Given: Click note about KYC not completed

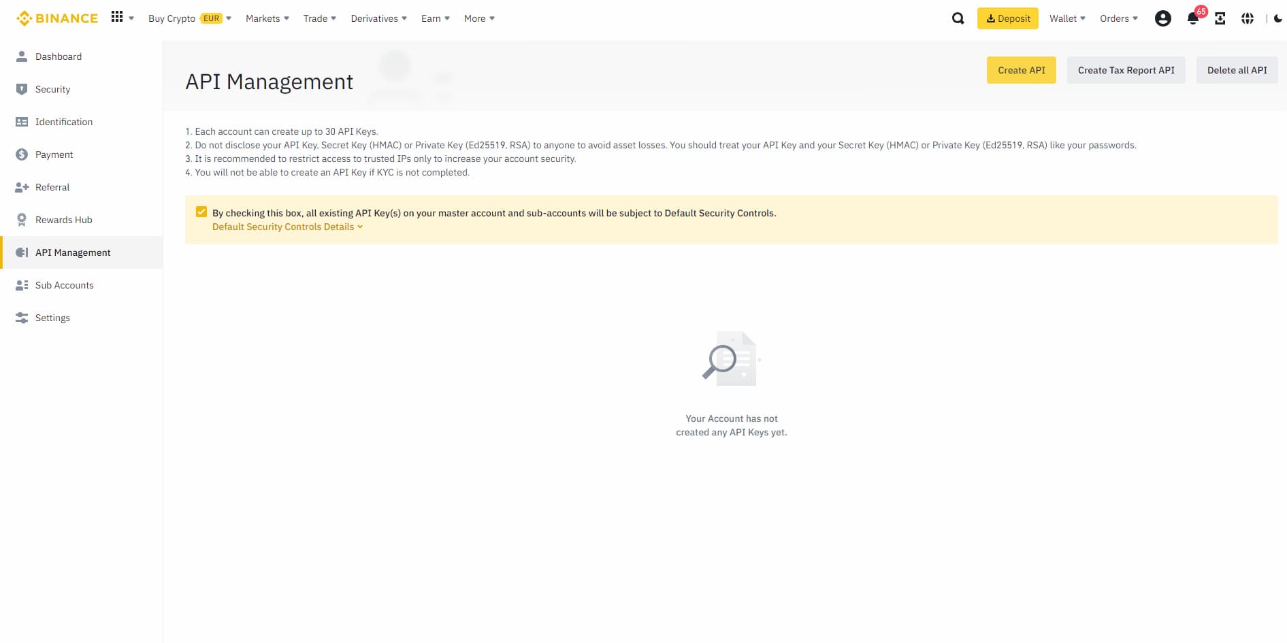Looking at the screenshot, I should click(327, 172).
